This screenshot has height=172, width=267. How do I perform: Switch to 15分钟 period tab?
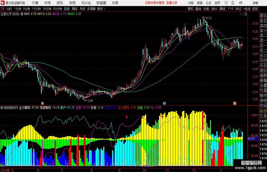click(x=36, y=9)
